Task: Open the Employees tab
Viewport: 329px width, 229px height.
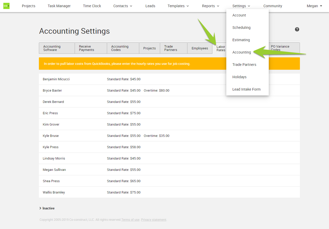Action: (200, 48)
